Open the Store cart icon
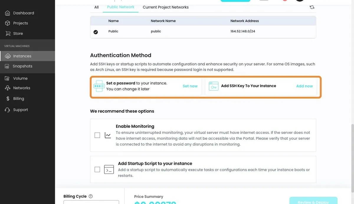Image resolution: width=354 pixels, height=204 pixels. [x=8, y=33]
